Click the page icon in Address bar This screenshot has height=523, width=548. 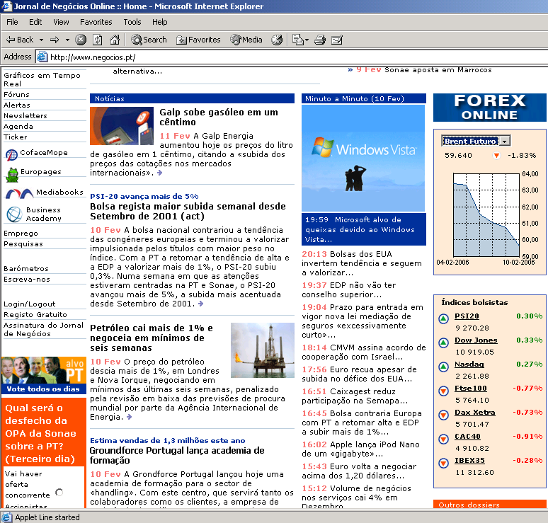[x=42, y=57]
